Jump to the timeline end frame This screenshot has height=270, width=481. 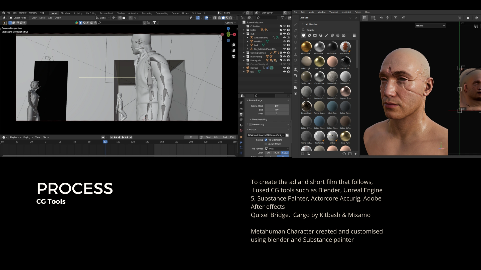131,137
